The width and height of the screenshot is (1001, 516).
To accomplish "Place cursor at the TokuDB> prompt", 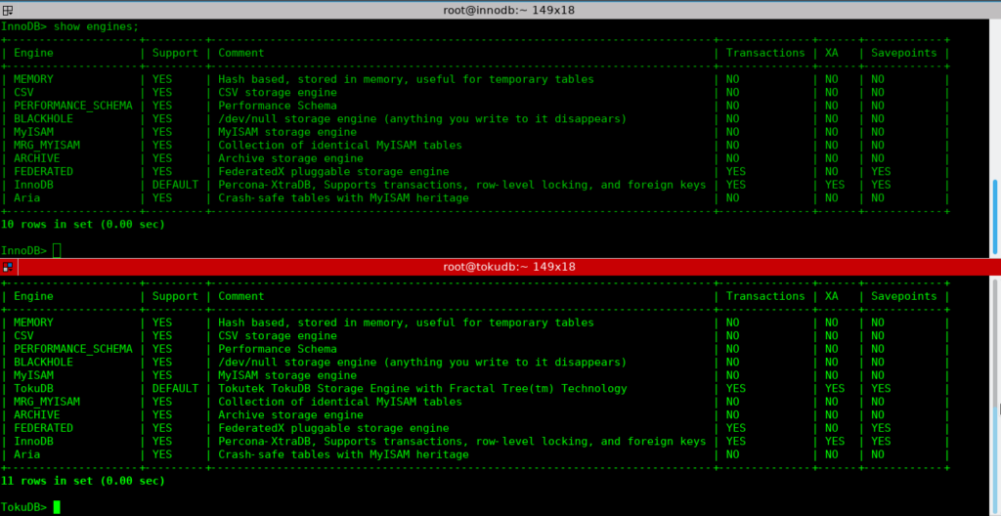I will (x=57, y=507).
